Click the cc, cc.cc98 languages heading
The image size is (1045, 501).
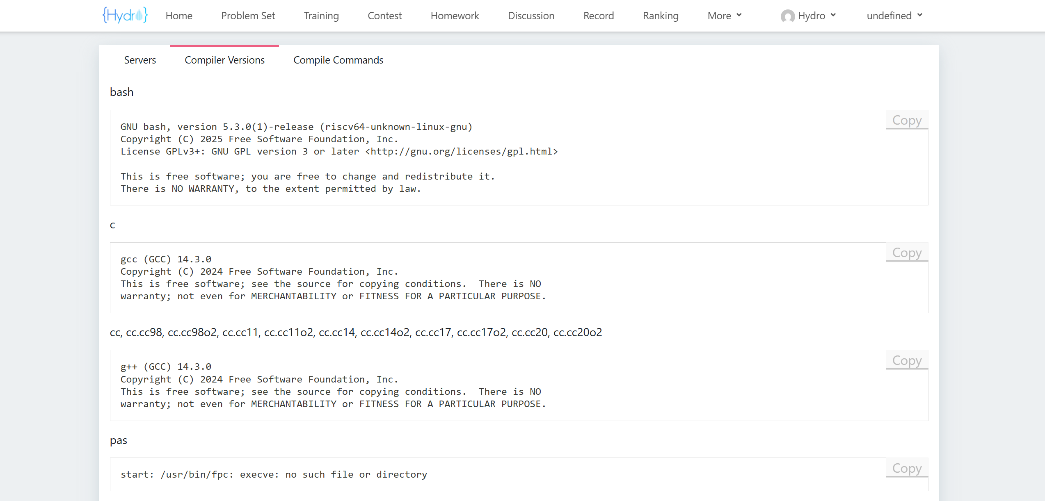356,332
